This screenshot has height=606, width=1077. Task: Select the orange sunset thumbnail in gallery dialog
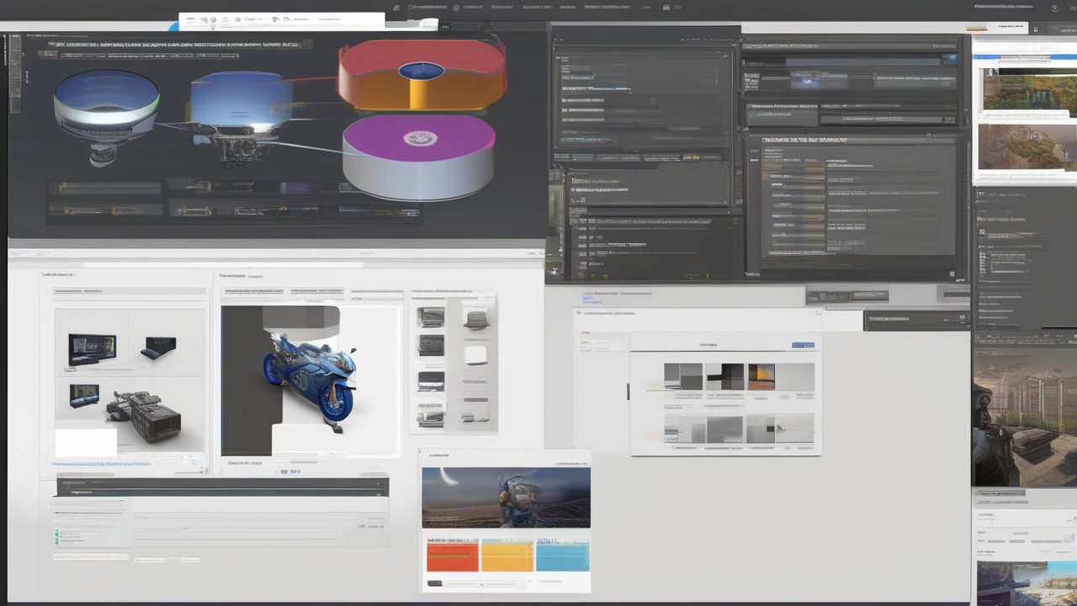(761, 376)
